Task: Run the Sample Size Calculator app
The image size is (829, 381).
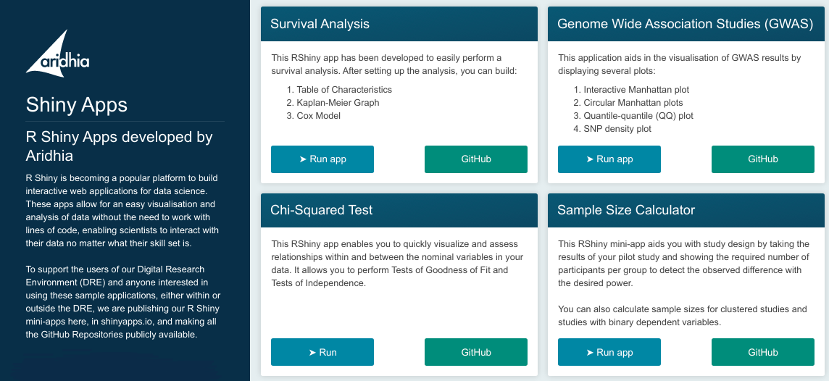Action: click(x=609, y=353)
